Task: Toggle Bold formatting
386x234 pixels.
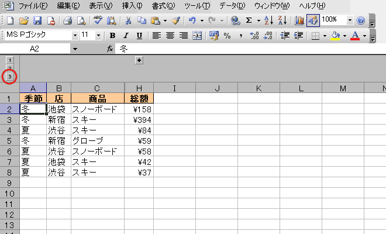Action: tap(112, 36)
